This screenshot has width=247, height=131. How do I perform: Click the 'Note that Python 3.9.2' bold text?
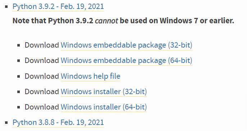(x=53, y=21)
